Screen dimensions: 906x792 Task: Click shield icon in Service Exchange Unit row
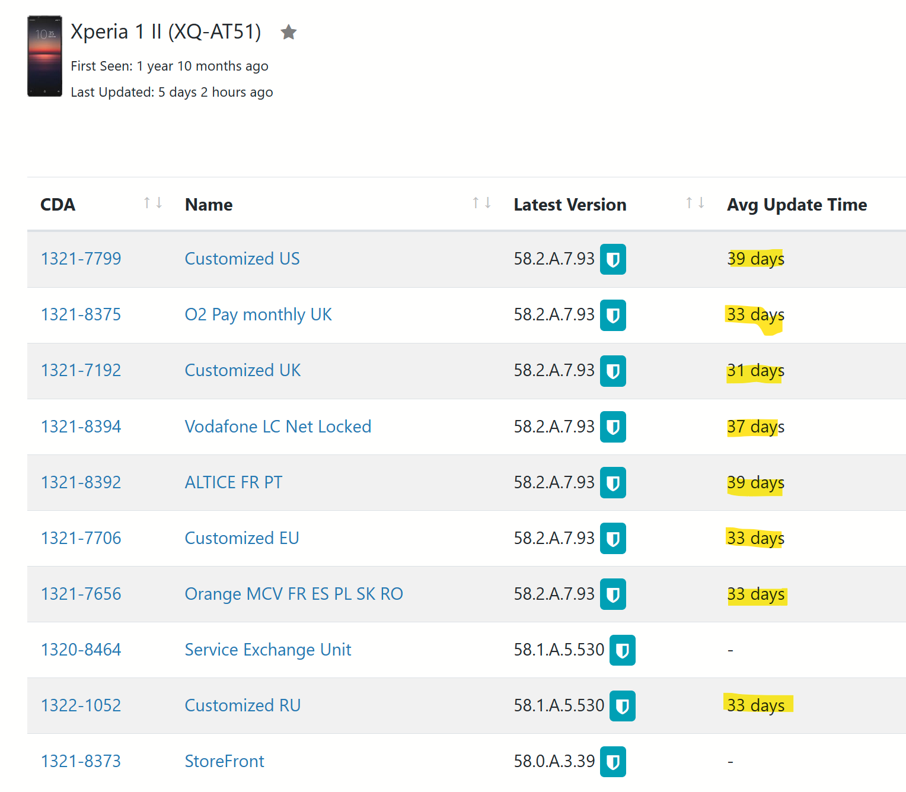623,650
